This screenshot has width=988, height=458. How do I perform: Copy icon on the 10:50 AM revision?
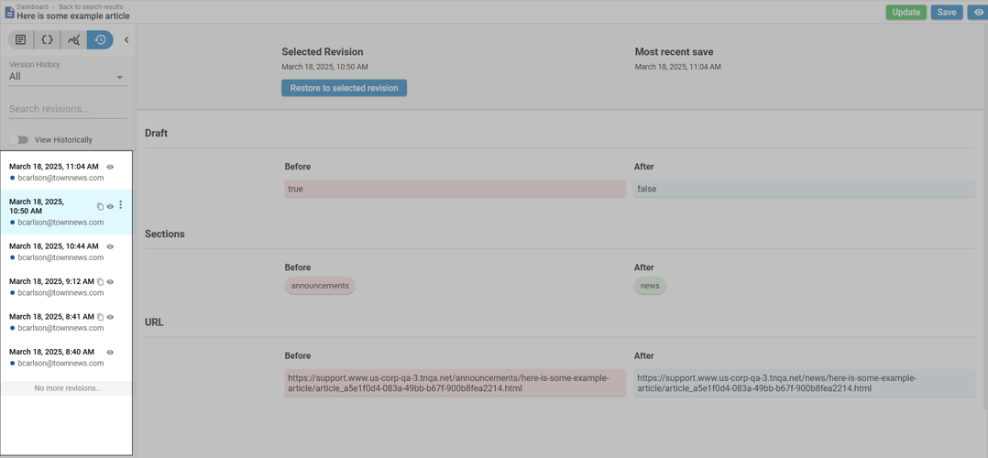(x=100, y=206)
